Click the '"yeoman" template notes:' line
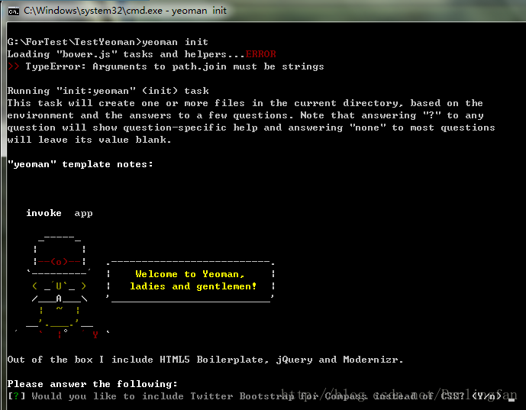 (x=80, y=164)
